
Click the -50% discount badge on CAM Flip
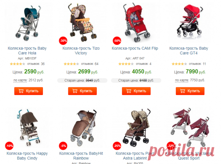[117, 41]
